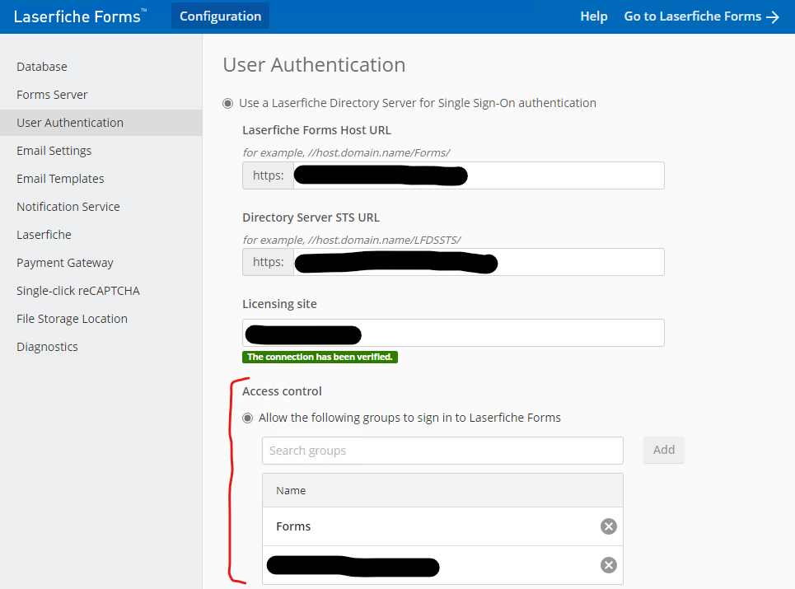Select Laserfiche Directory Server Single Sign-On option

tap(228, 104)
